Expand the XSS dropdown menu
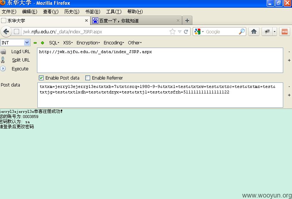The image size is (292, 199). click(x=68, y=43)
